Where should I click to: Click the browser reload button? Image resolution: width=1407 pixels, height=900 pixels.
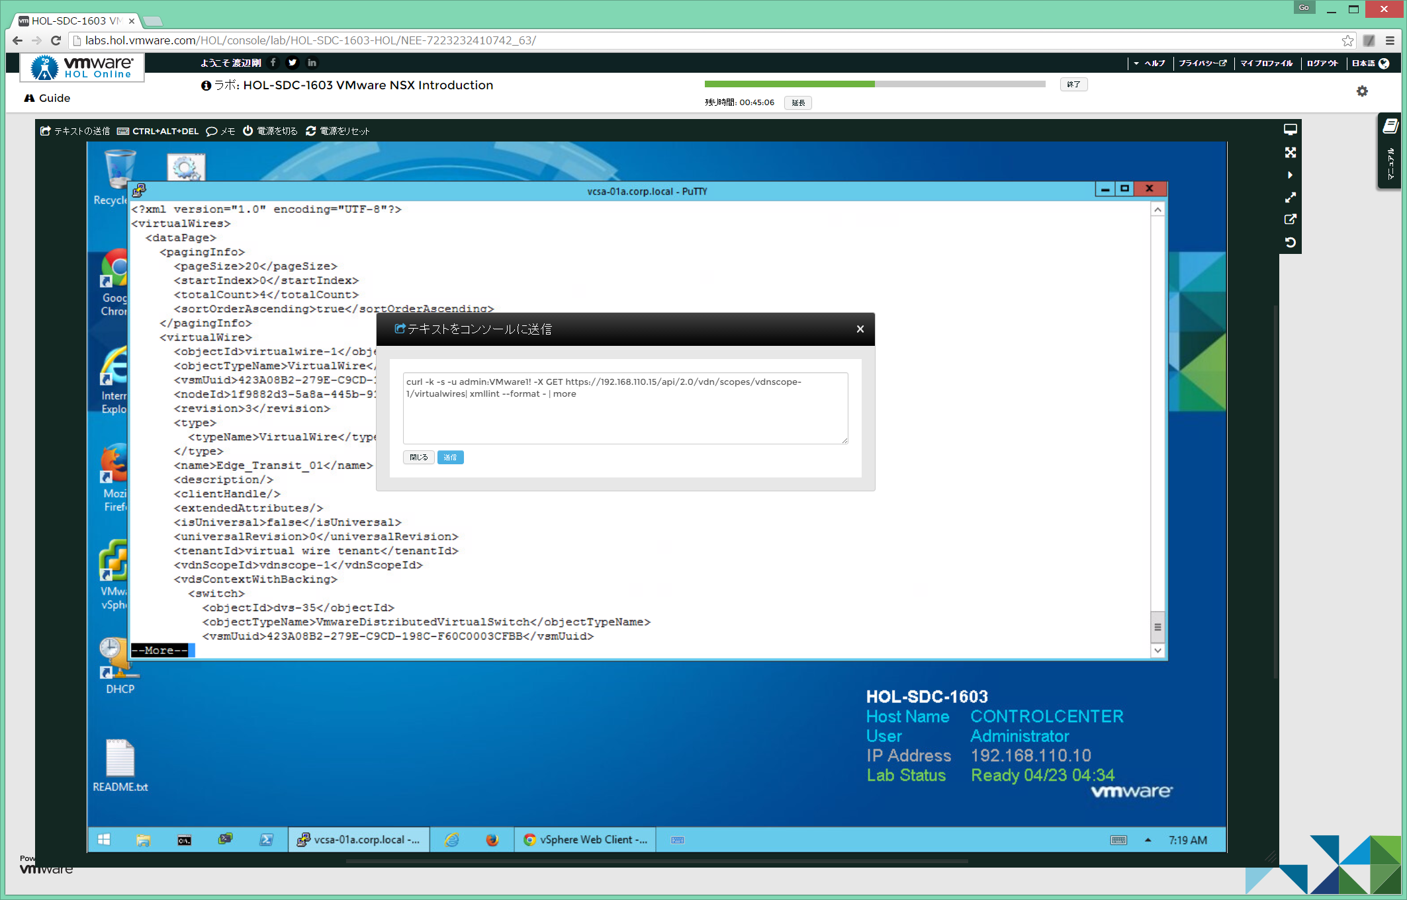tap(56, 40)
